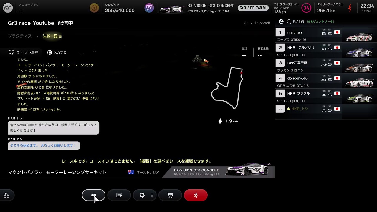Click the マウントパノラマ circuit name
The height and width of the screenshot is (212, 377).
coord(57,172)
